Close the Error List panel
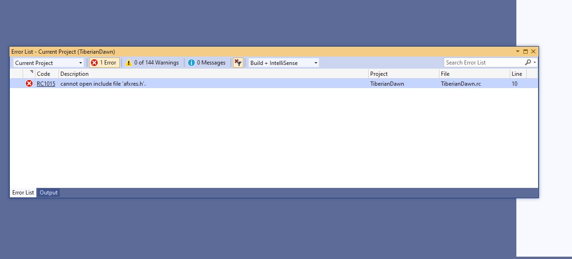Image resolution: width=572 pixels, height=259 pixels. 533,52
